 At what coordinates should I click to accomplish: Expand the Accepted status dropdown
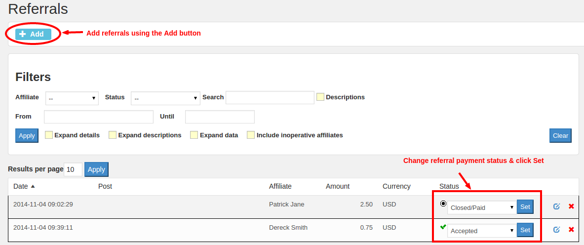click(x=481, y=231)
